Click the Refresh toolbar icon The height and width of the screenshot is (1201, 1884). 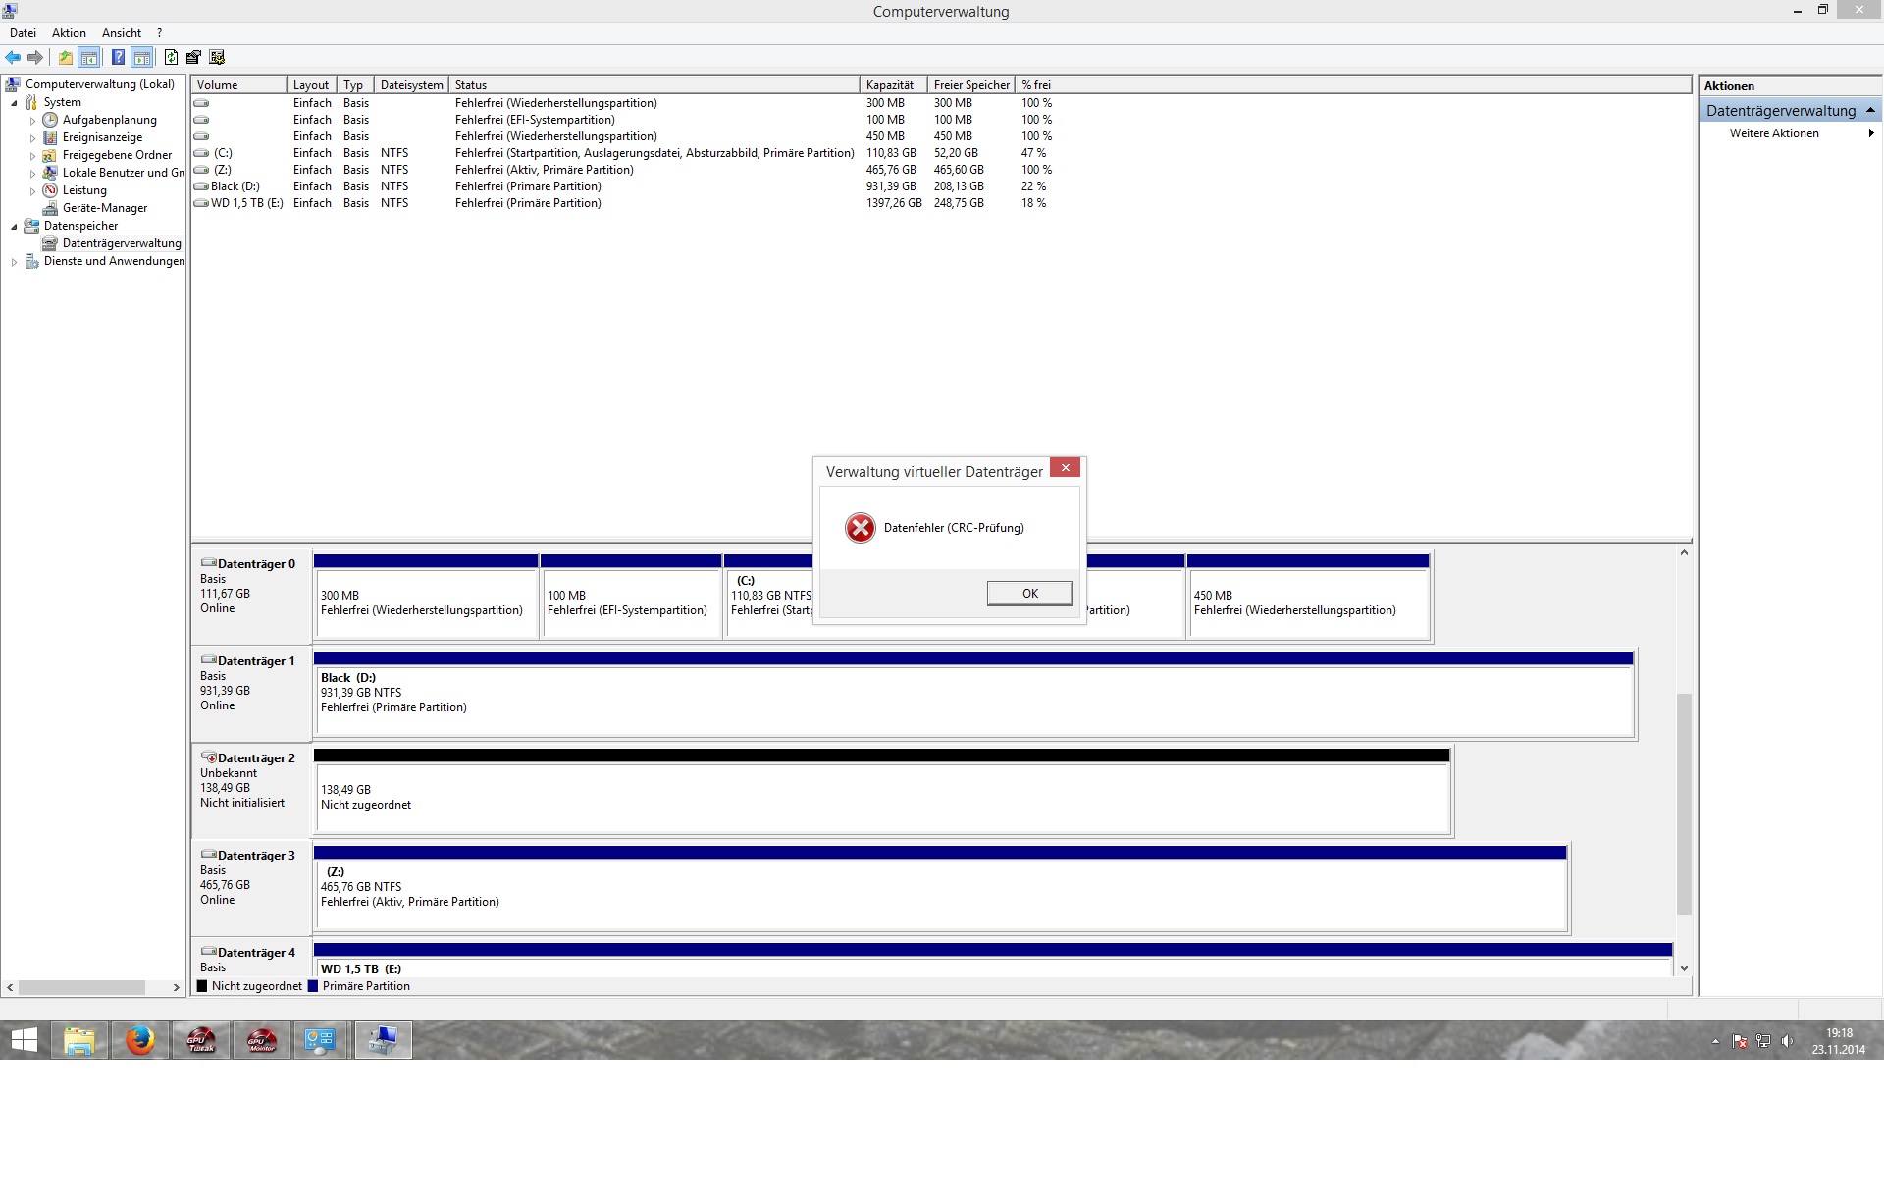tap(171, 57)
